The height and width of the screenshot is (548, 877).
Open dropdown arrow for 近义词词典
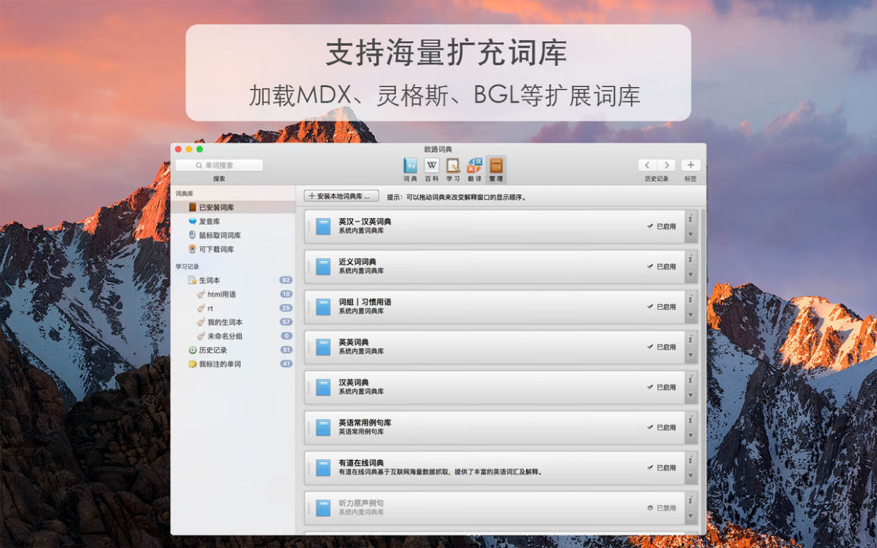pos(691,275)
